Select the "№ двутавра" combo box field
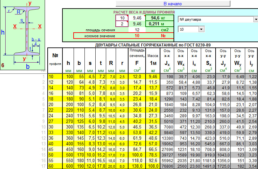Viewport: 258px width, 169px height. pos(216,19)
